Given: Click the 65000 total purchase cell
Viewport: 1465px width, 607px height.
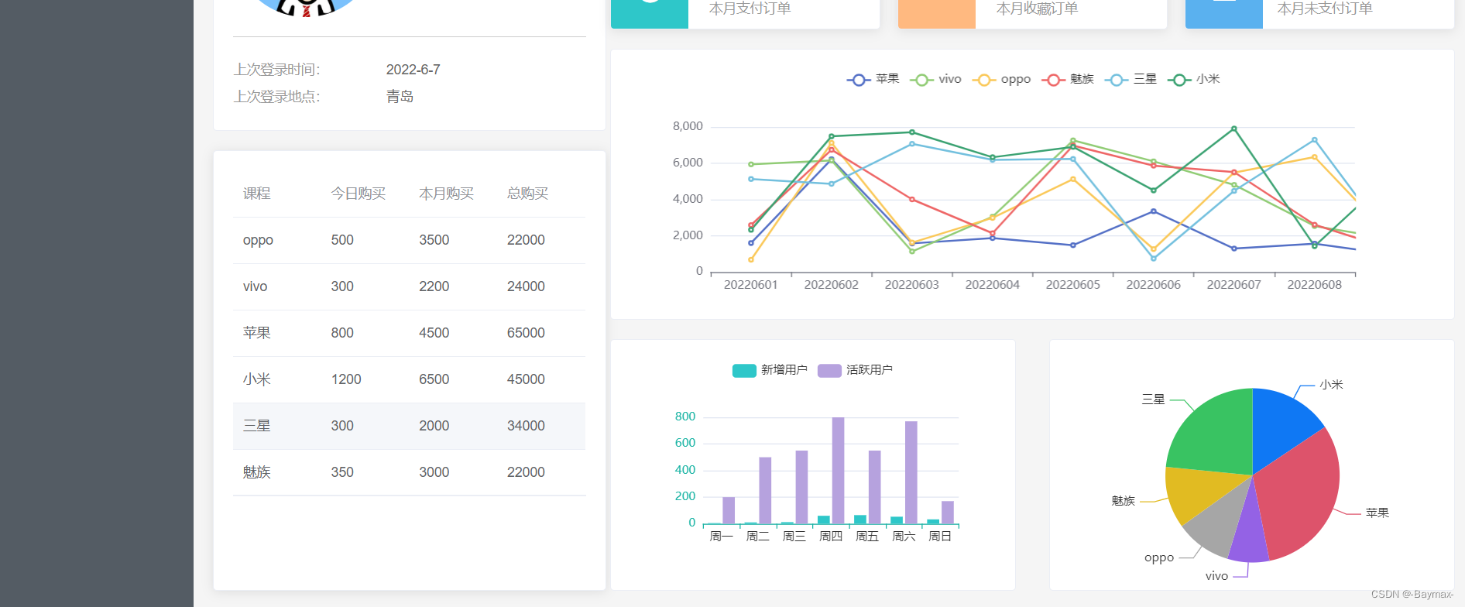Looking at the screenshot, I should point(526,333).
